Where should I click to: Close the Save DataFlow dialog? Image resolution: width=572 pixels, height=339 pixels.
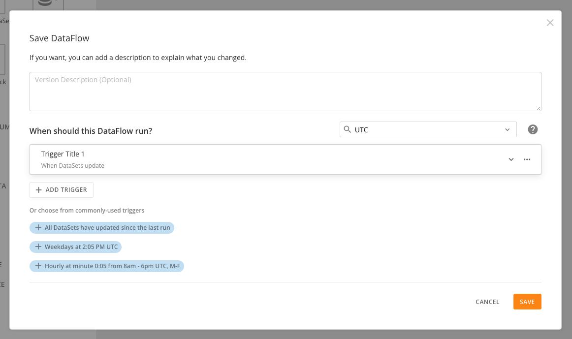(550, 23)
